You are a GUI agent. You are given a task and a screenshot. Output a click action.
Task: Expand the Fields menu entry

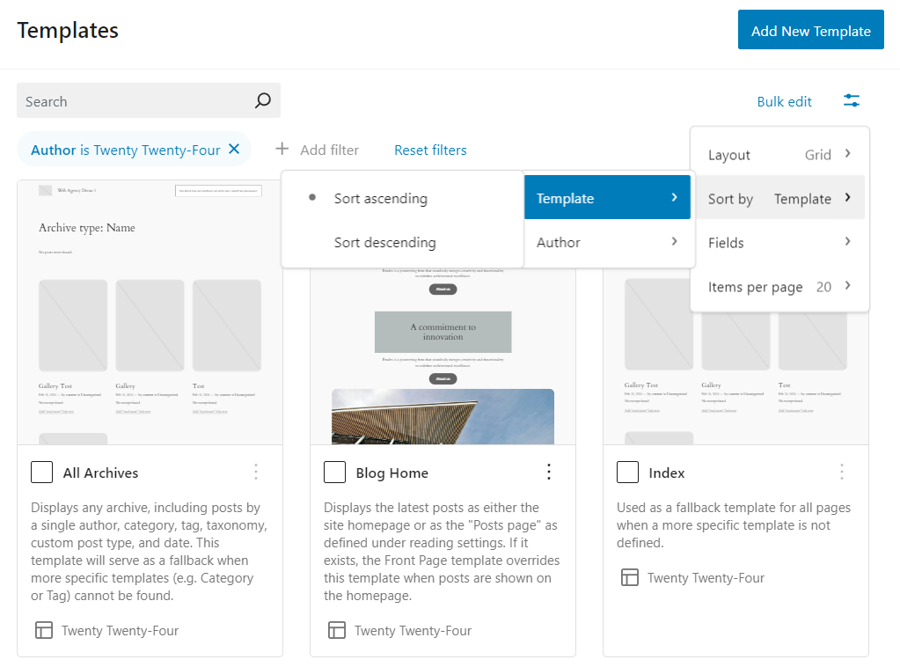pyautogui.click(x=779, y=242)
